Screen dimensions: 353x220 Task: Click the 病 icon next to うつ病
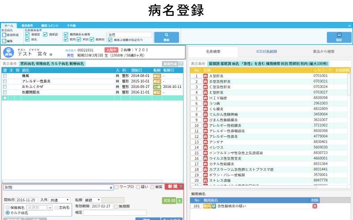(205, 103)
